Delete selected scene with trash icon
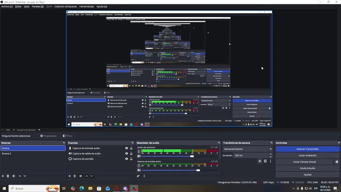Image resolution: width=341 pixels, height=192 pixels. pos(8,176)
